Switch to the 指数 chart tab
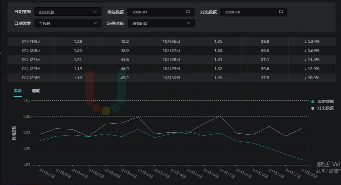The height and width of the screenshot is (185, 341). tap(18, 91)
